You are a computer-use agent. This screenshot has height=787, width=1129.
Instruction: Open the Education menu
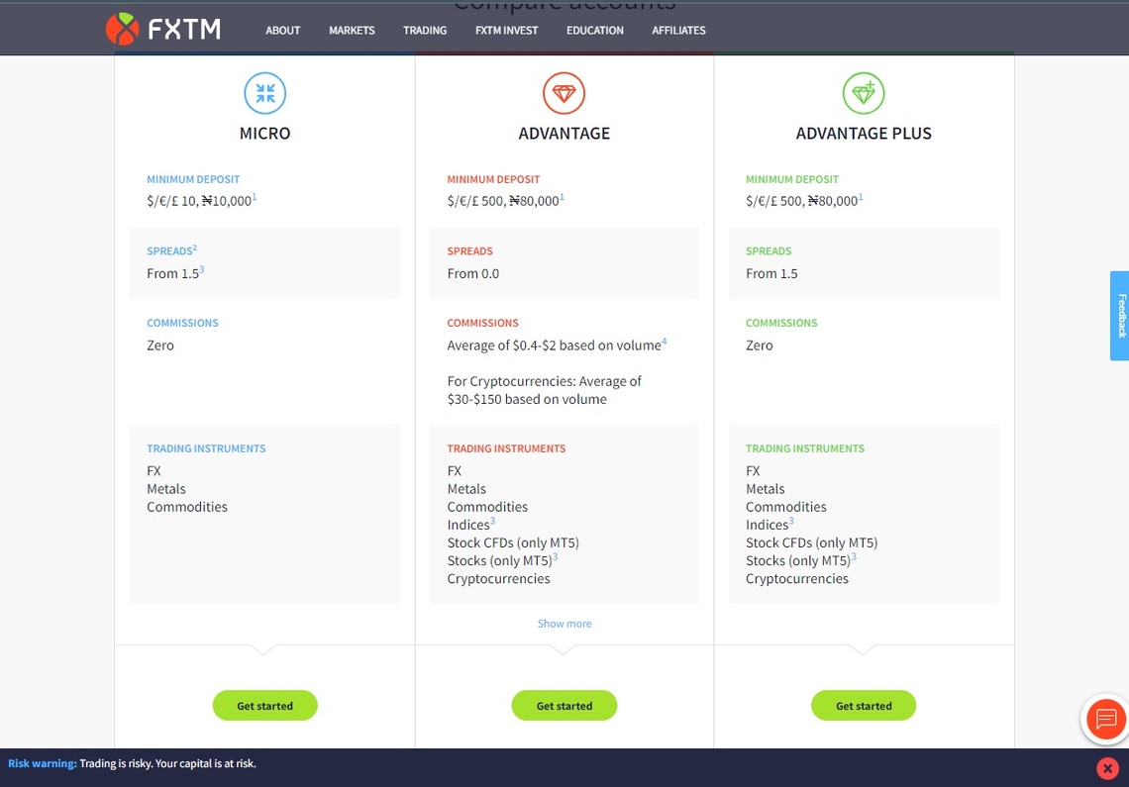point(595,31)
